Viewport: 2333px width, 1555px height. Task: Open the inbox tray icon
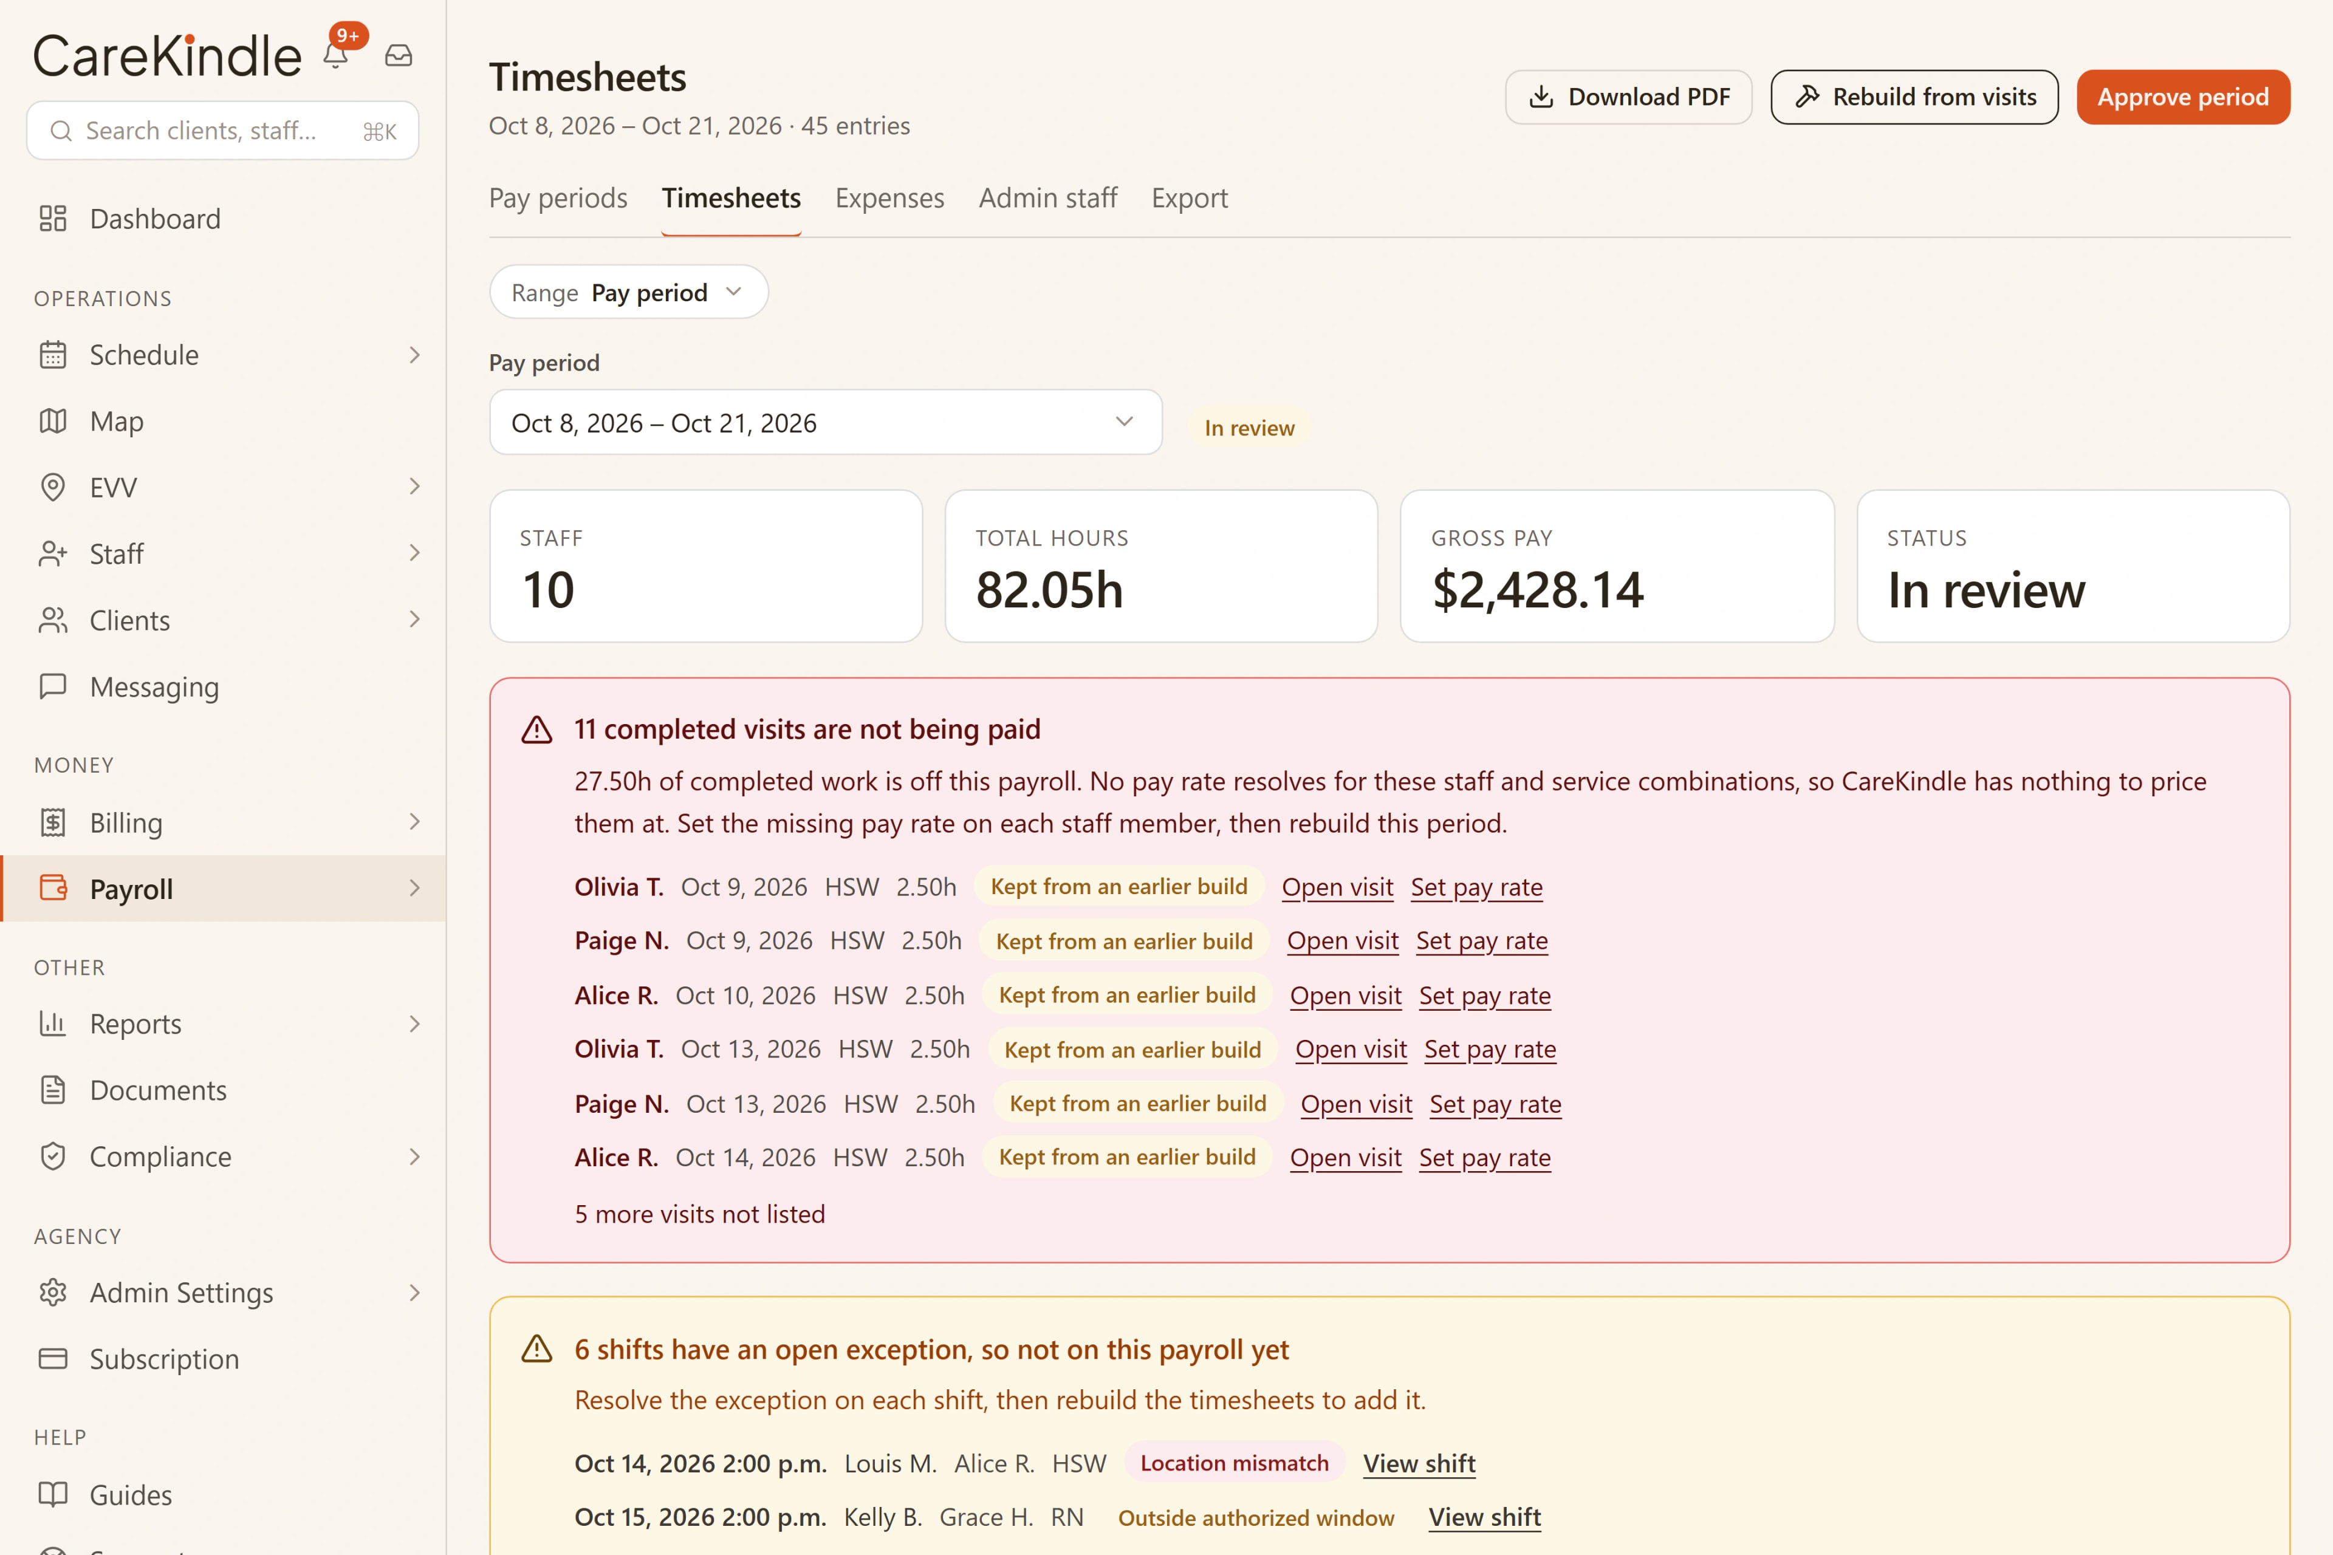pyautogui.click(x=399, y=55)
